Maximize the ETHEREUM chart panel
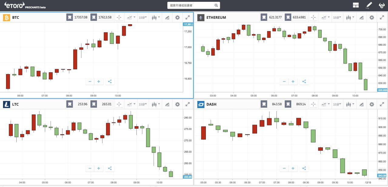 382,18
